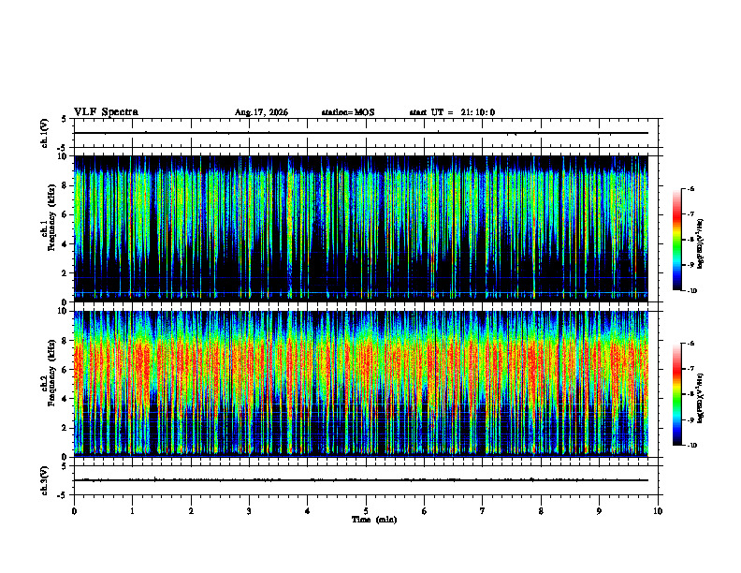Click the station=MOS label
Viewport: 741px width, 573px height.
[348, 112]
